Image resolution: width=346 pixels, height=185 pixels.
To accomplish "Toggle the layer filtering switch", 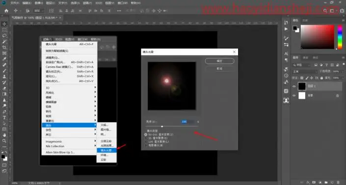I will tap(344, 64).
